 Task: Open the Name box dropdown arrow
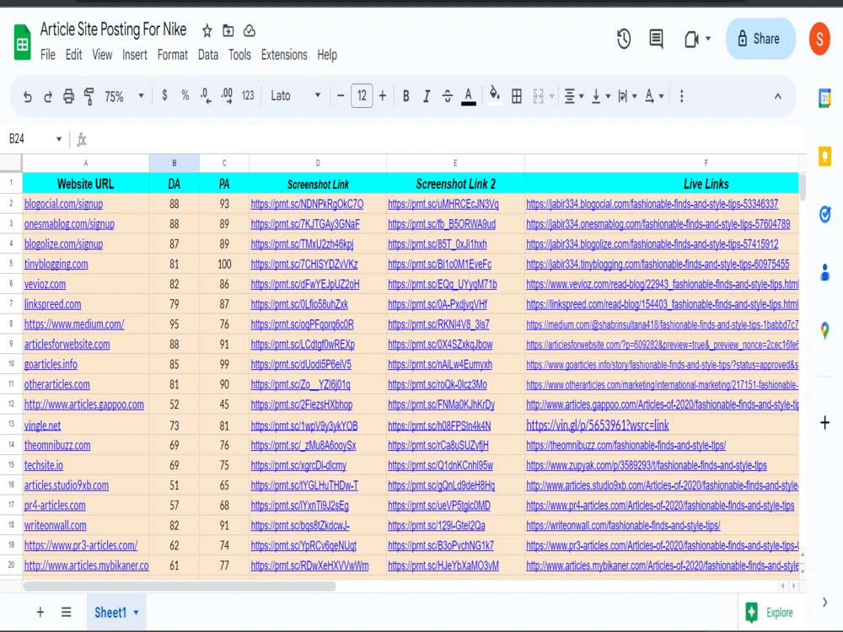(59, 139)
